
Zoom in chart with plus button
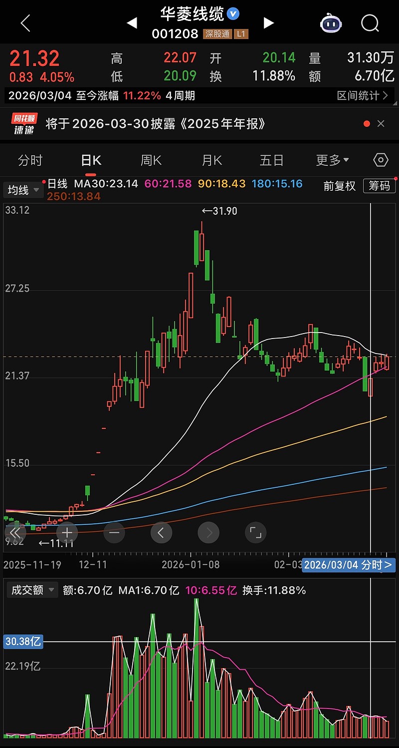[x=67, y=533]
